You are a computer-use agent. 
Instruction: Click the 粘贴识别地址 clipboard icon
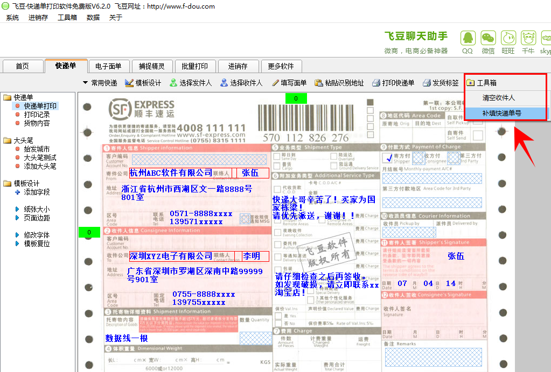click(x=319, y=83)
